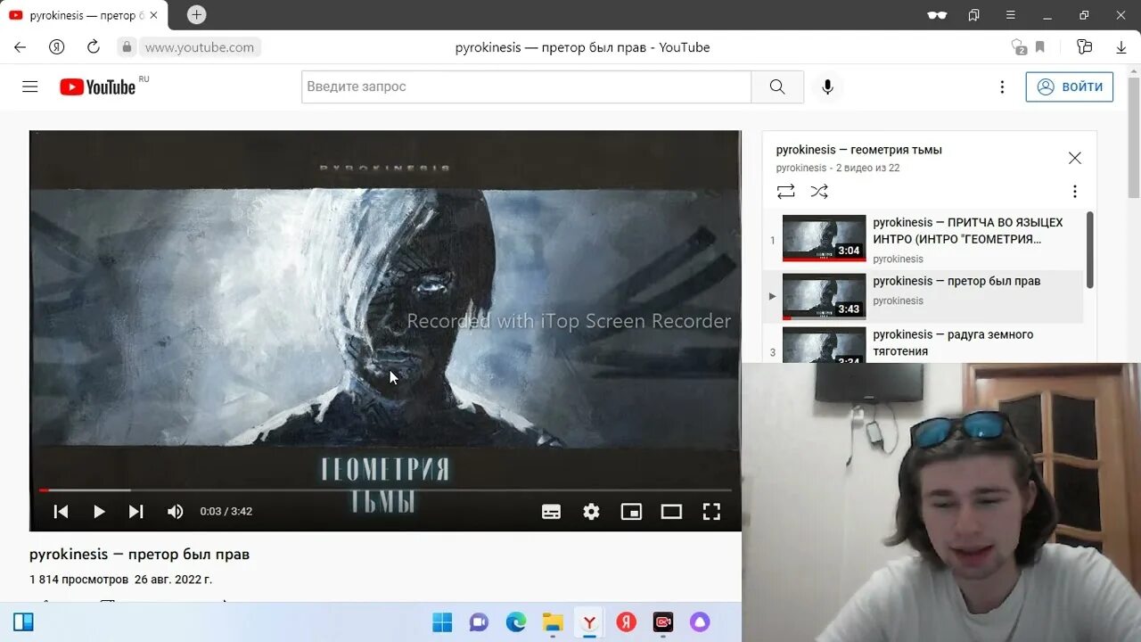Select the www.youtube.com address field
This screenshot has width=1141, height=642.
200,47
